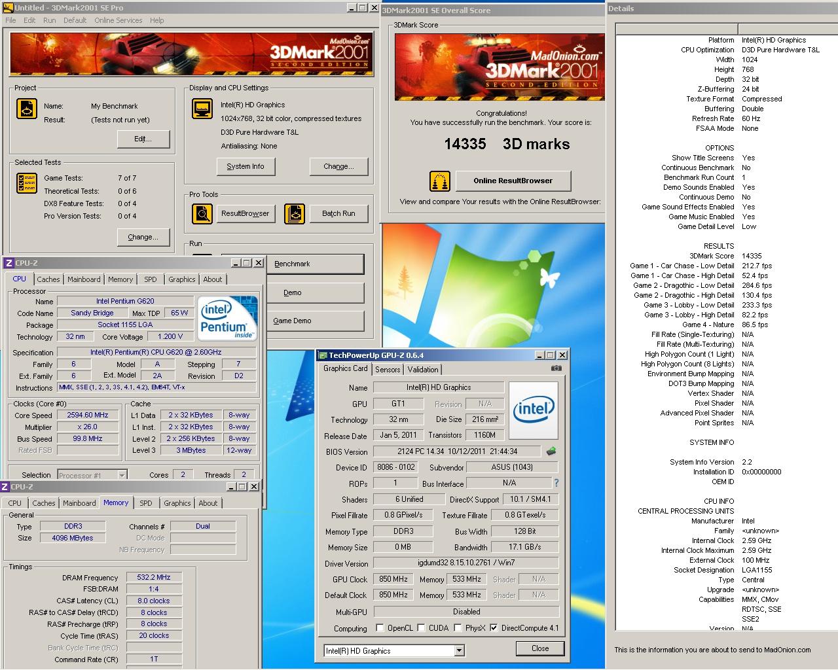This screenshot has height=670, width=838.
Task: Open the Run menu
Action: [49, 20]
